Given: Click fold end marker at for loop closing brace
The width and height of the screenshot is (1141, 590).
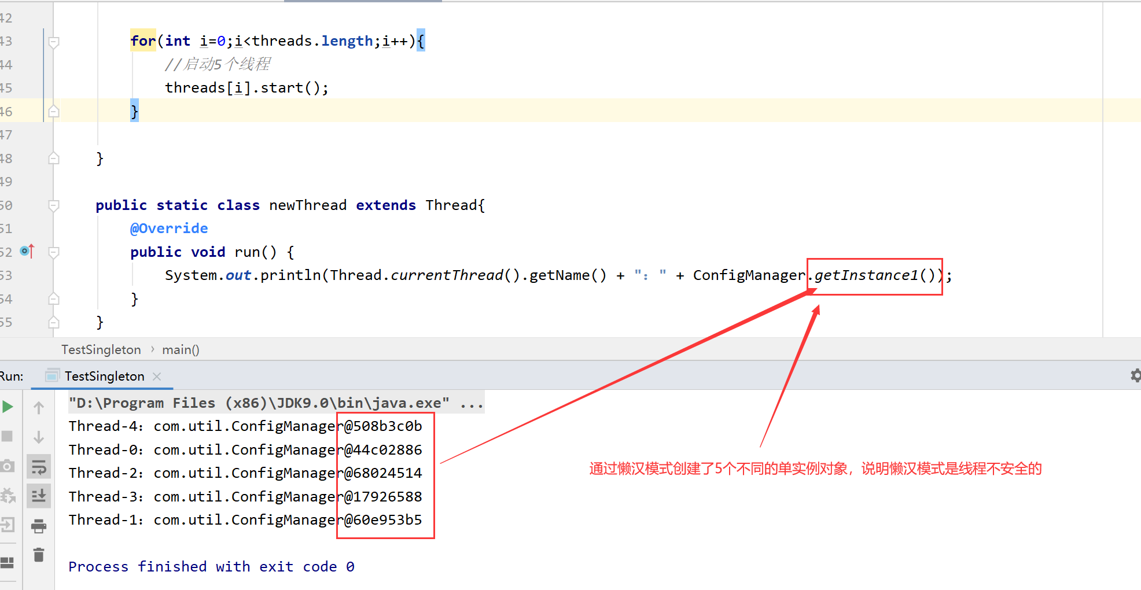Looking at the screenshot, I should click(54, 111).
